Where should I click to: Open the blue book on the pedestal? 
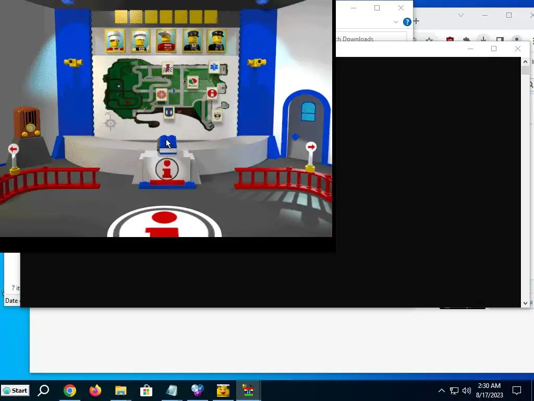click(167, 144)
